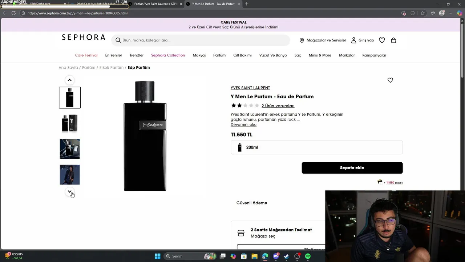
Task: Open Spotify from taskbar
Action: click(308, 256)
